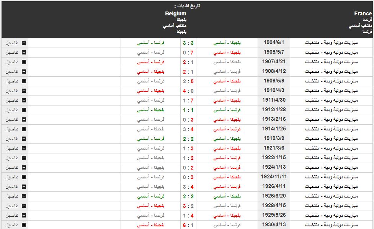
Task: Select the date 1930/4/13
Action: [274, 224]
